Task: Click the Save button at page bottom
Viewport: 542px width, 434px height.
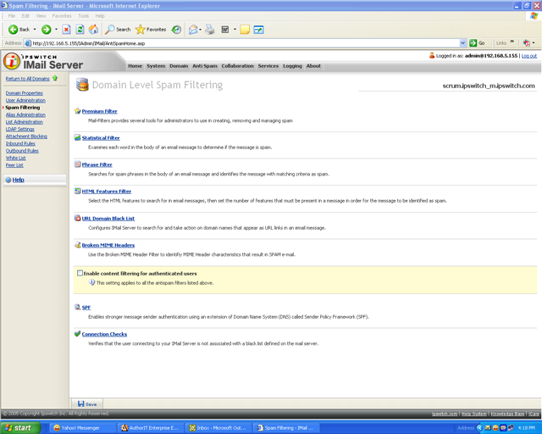Action: pyautogui.click(x=87, y=403)
